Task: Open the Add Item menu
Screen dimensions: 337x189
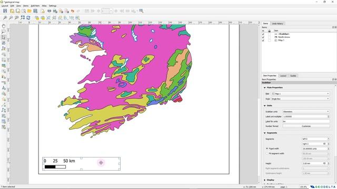Action: [x=35, y=6]
